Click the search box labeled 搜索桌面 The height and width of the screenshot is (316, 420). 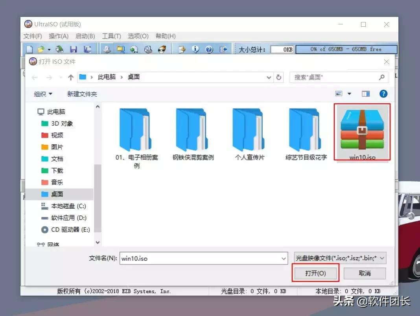(x=338, y=77)
